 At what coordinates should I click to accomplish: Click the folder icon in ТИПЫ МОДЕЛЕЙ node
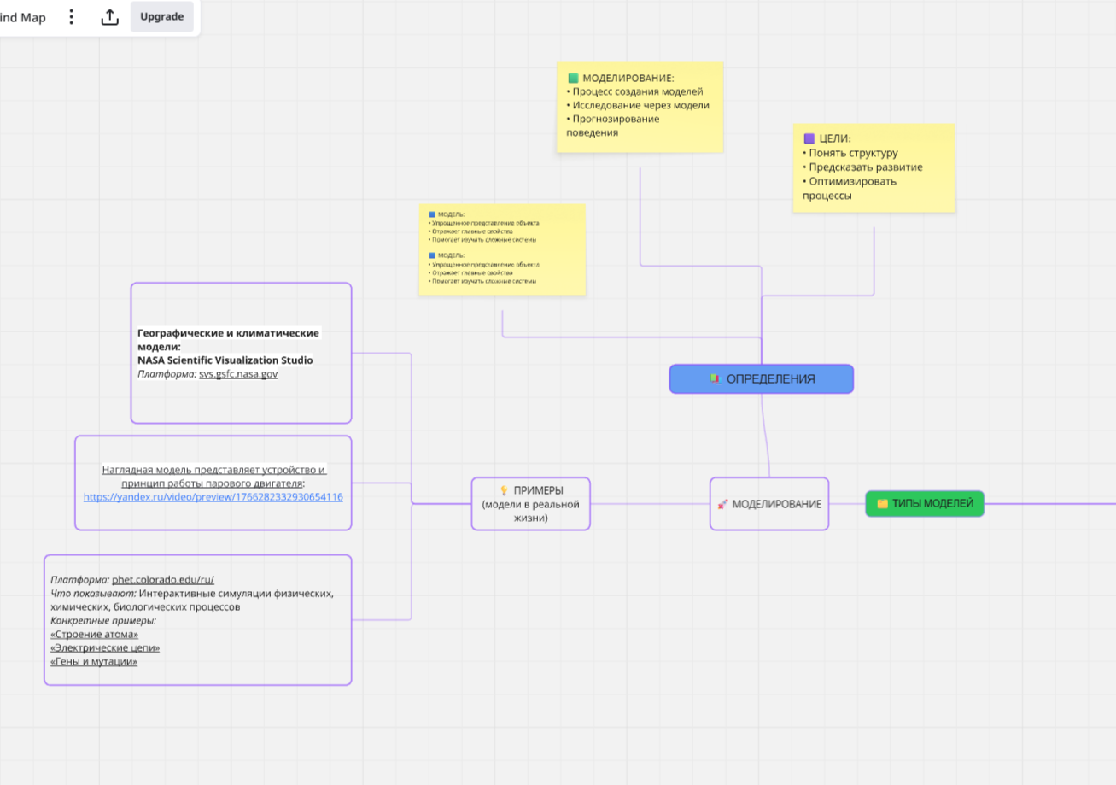[x=882, y=504]
